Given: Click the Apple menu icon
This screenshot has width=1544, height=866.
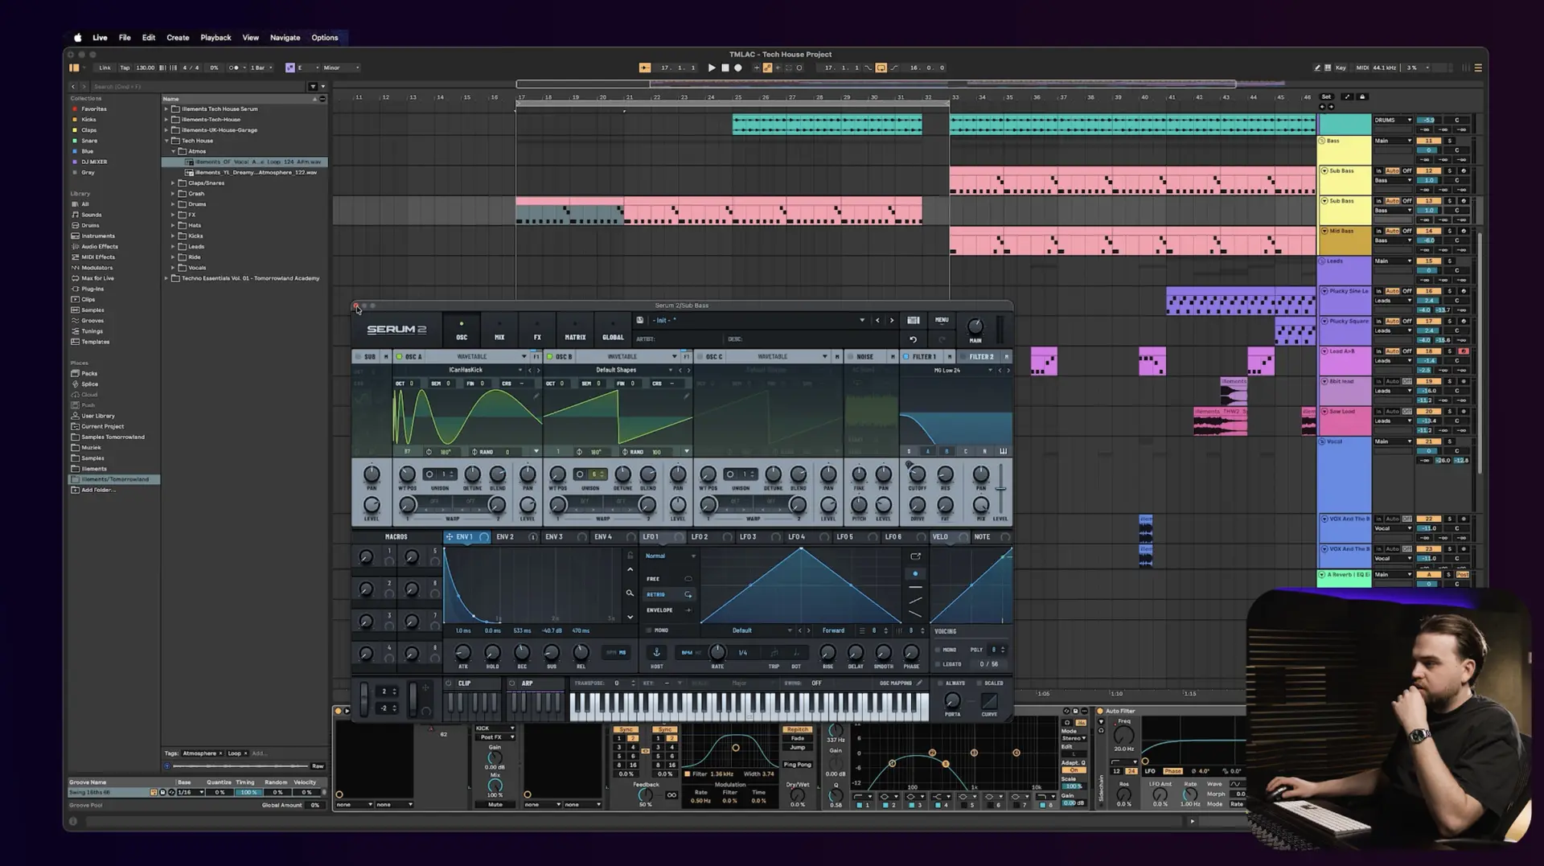Looking at the screenshot, I should [x=78, y=38].
